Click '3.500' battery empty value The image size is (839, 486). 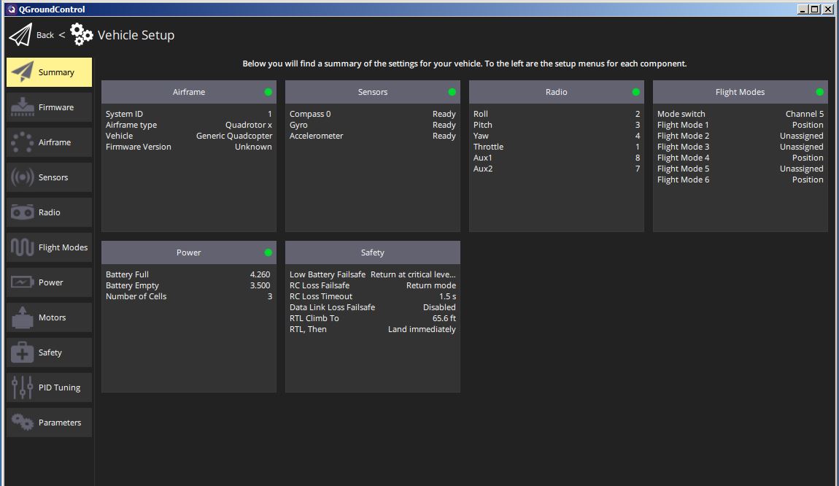pos(260,285)
